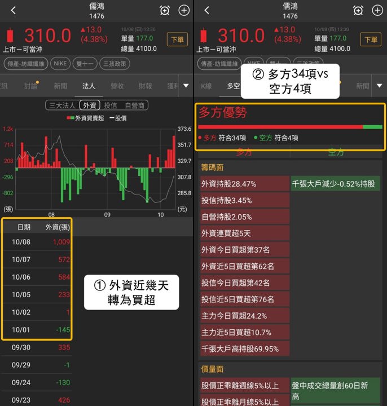The width and height of the screenshot is (387, 406).
Task: Select 三孩政策 tag
Action: (115, 64)
